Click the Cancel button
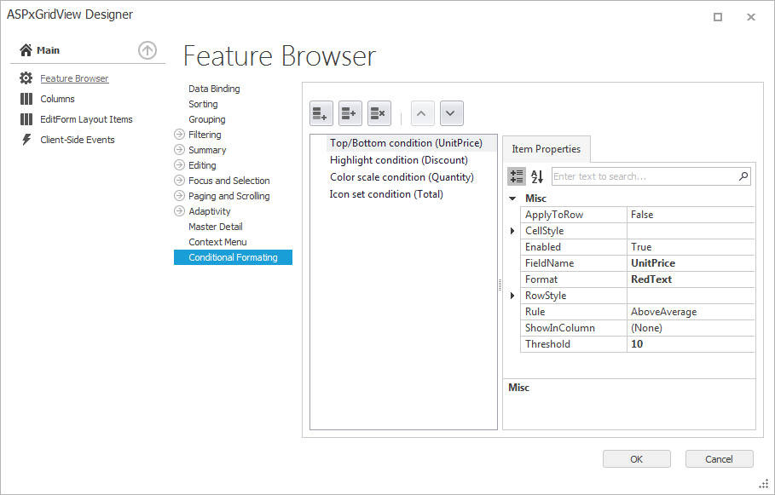 pos(719,459)
